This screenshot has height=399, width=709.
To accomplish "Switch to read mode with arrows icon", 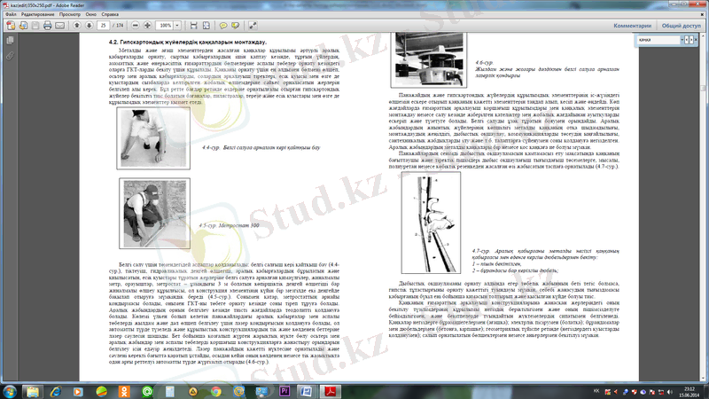I will [253, 26].
